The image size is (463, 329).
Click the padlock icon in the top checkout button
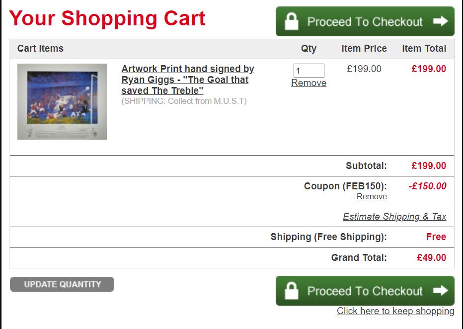point(292,21)
